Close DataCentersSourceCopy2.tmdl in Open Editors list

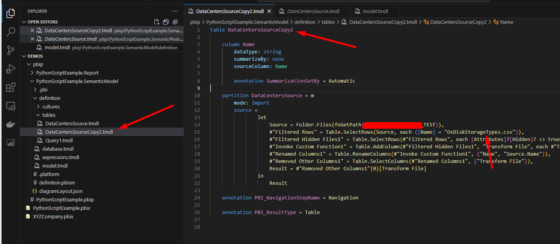pyautogui.click(x=32, y=30)
